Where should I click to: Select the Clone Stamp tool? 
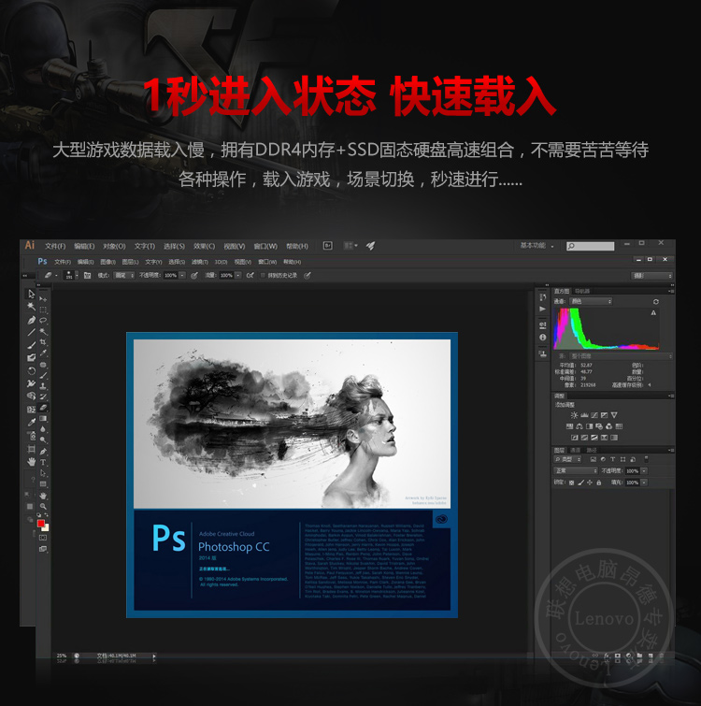click(43, 385)
